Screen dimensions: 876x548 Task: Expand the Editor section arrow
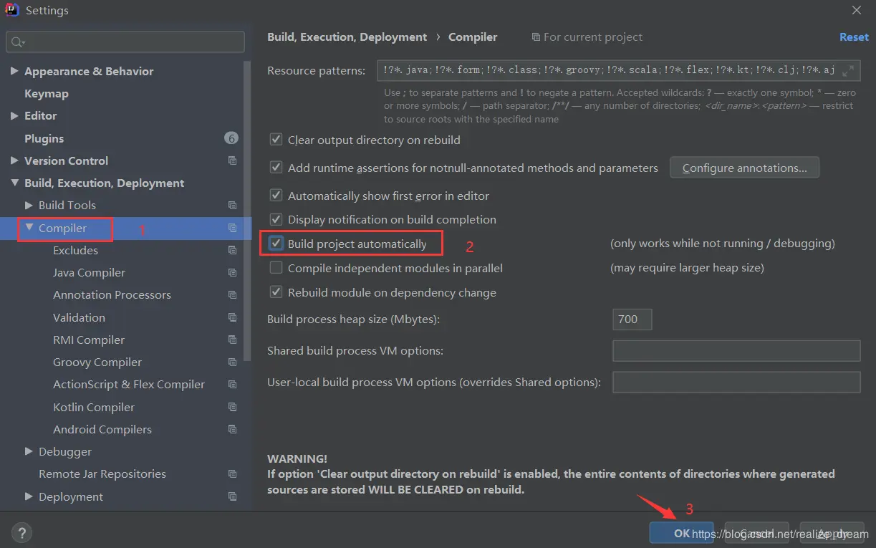coord(14,115)
